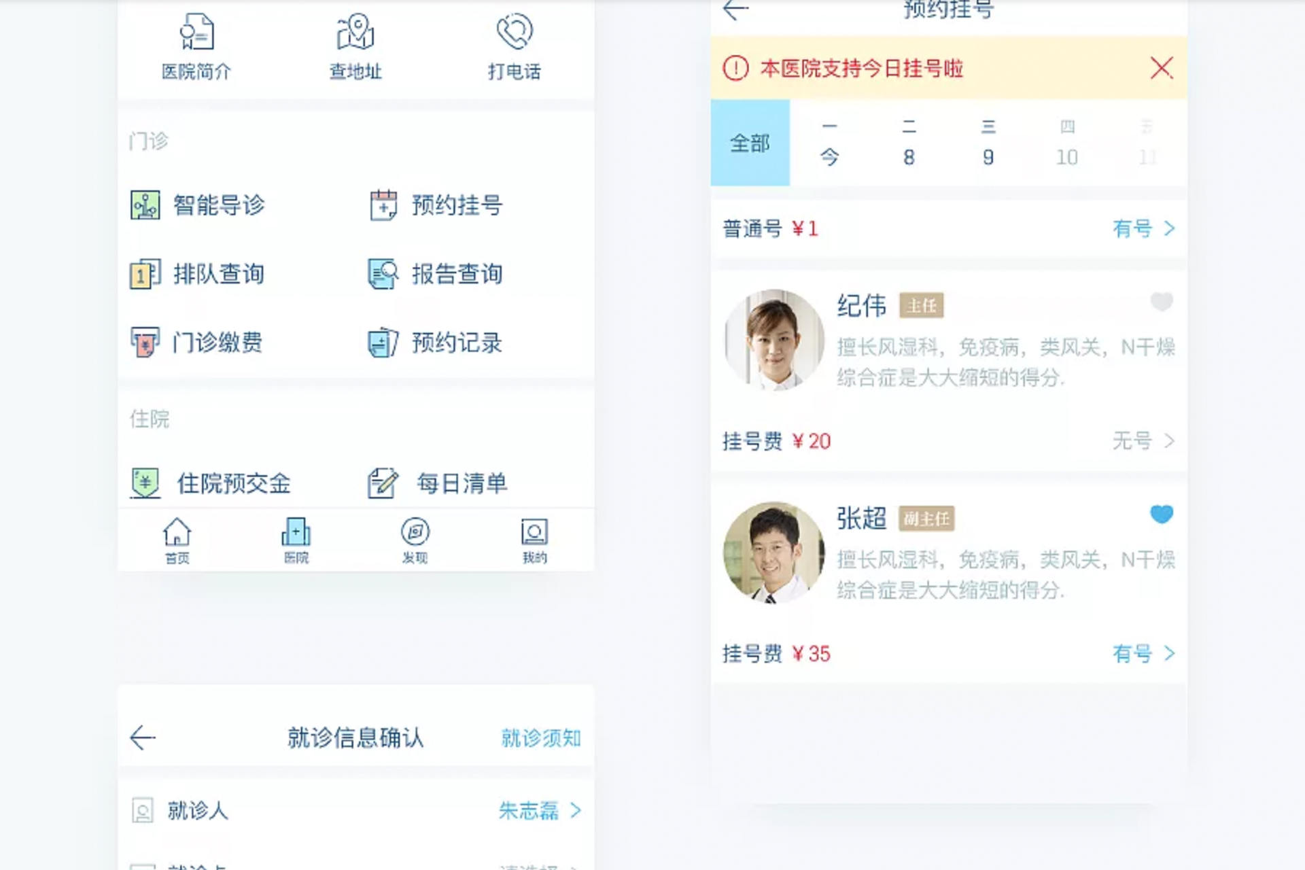
Task: Dismiss the 本医院支持今日挂号啦 notice
Action: pos(1162,68)
